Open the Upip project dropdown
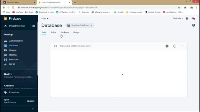 click(45, 19)
